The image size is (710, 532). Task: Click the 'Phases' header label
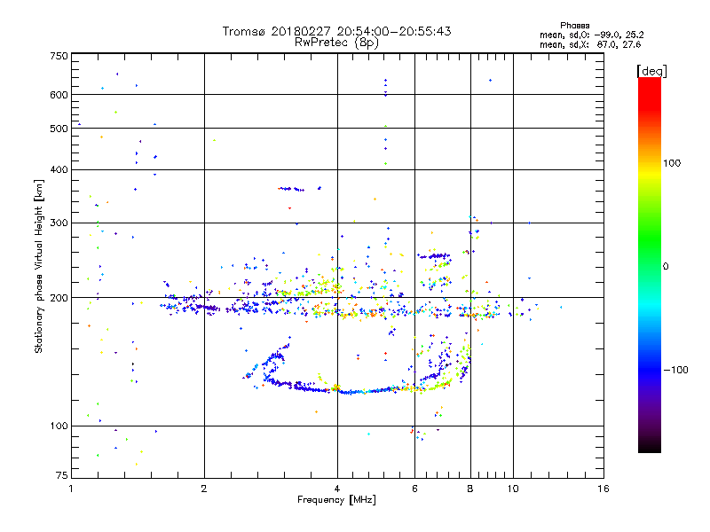point(574,26)
